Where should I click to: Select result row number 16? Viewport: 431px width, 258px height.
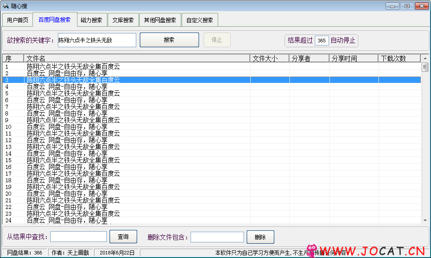pyautogui.click(x=211, y=167)
